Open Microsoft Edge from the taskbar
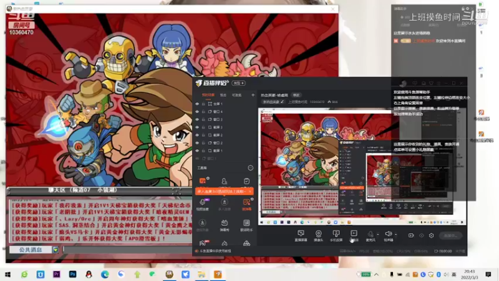 click(105, 274)
